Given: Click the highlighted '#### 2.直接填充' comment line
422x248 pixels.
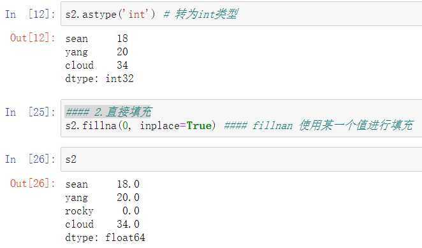Looking at the screenshot, I should coord(108,112).
